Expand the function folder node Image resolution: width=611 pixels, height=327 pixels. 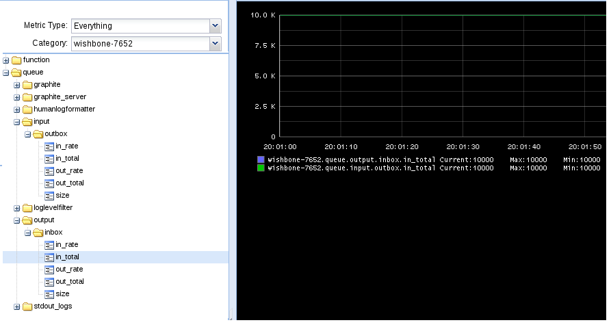click(x=6, y=60)
